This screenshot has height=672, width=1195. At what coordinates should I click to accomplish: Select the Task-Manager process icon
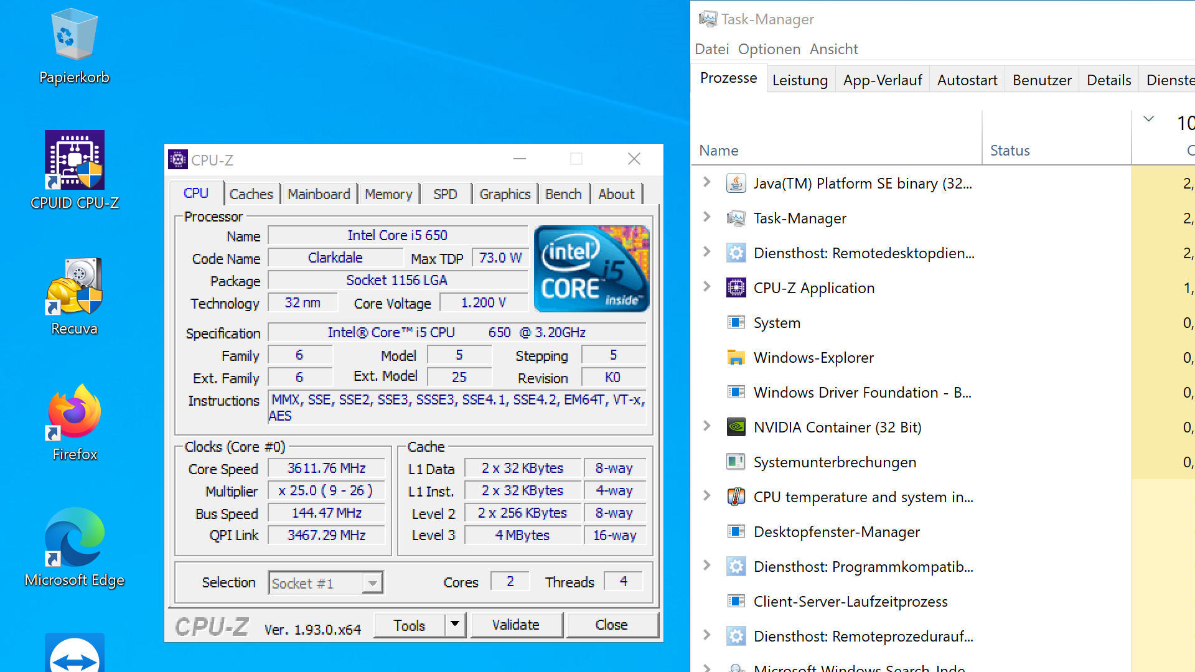(736, 218)
